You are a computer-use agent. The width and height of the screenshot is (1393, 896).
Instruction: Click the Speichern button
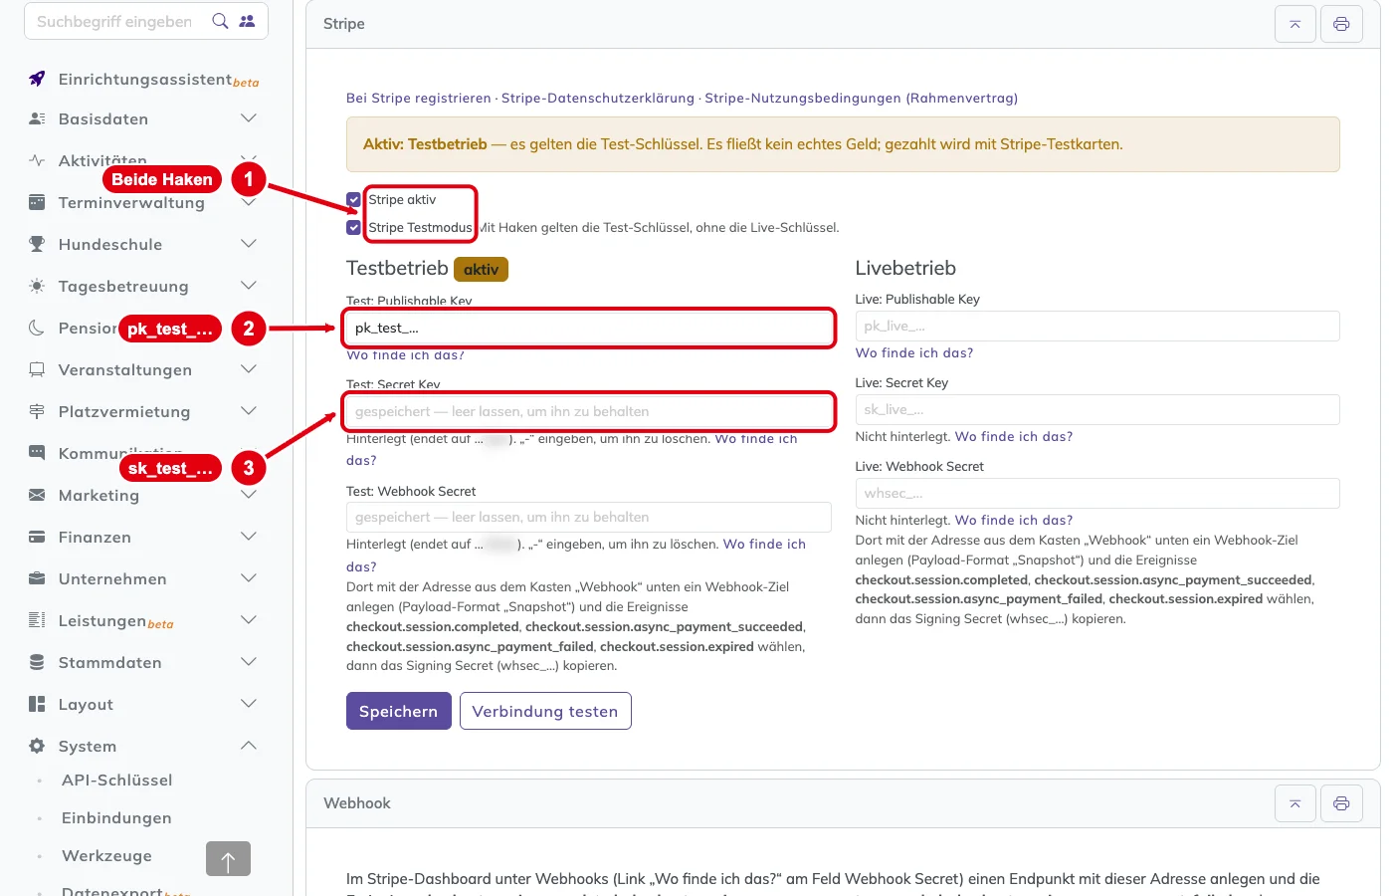399,711
